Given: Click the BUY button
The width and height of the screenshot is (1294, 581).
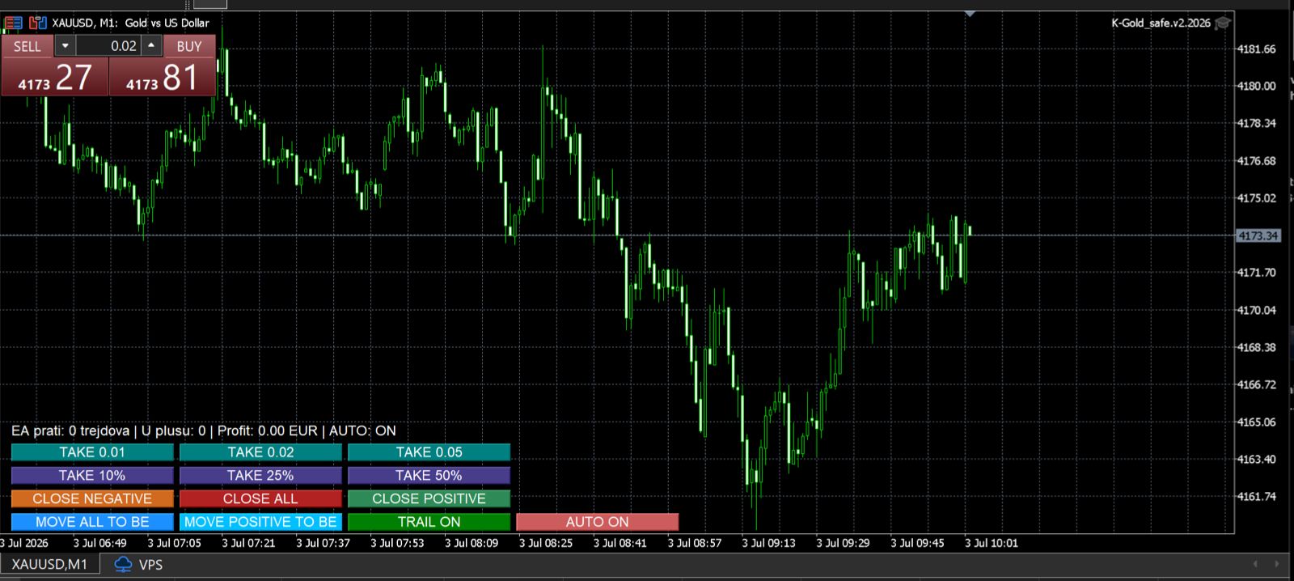Looking at the screenshot, I should 189,46.
